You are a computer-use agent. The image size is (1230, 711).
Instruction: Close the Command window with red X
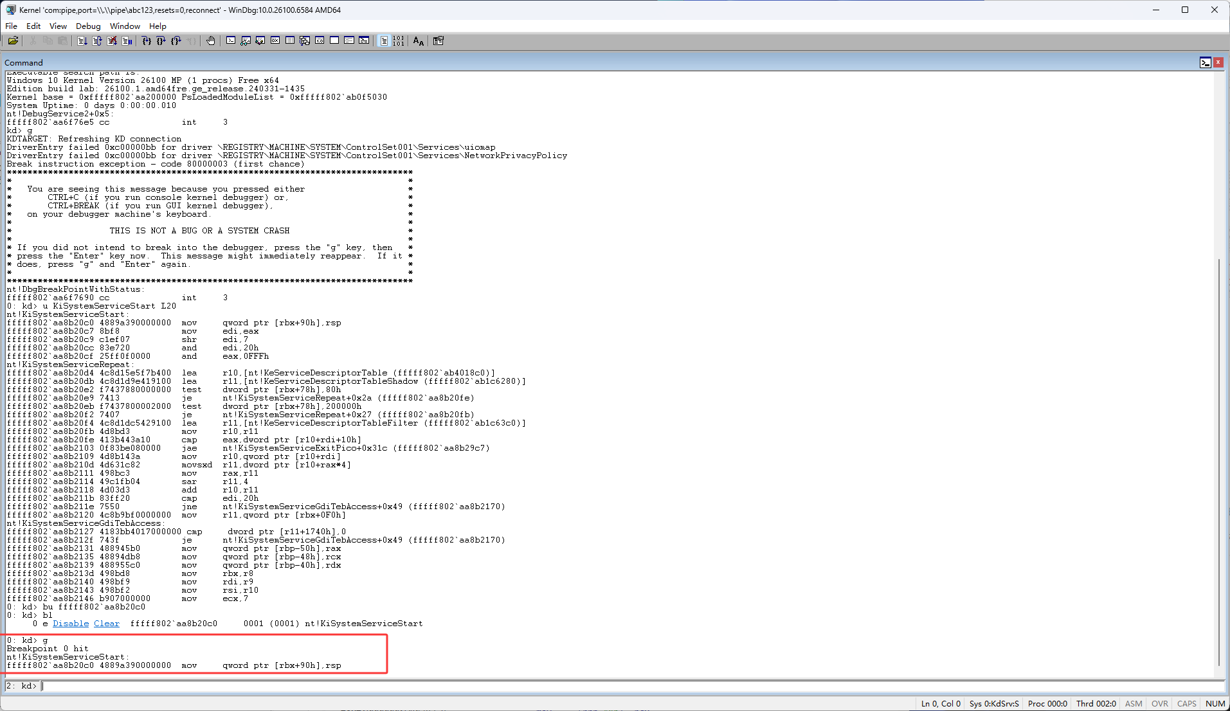(1218, 62)
